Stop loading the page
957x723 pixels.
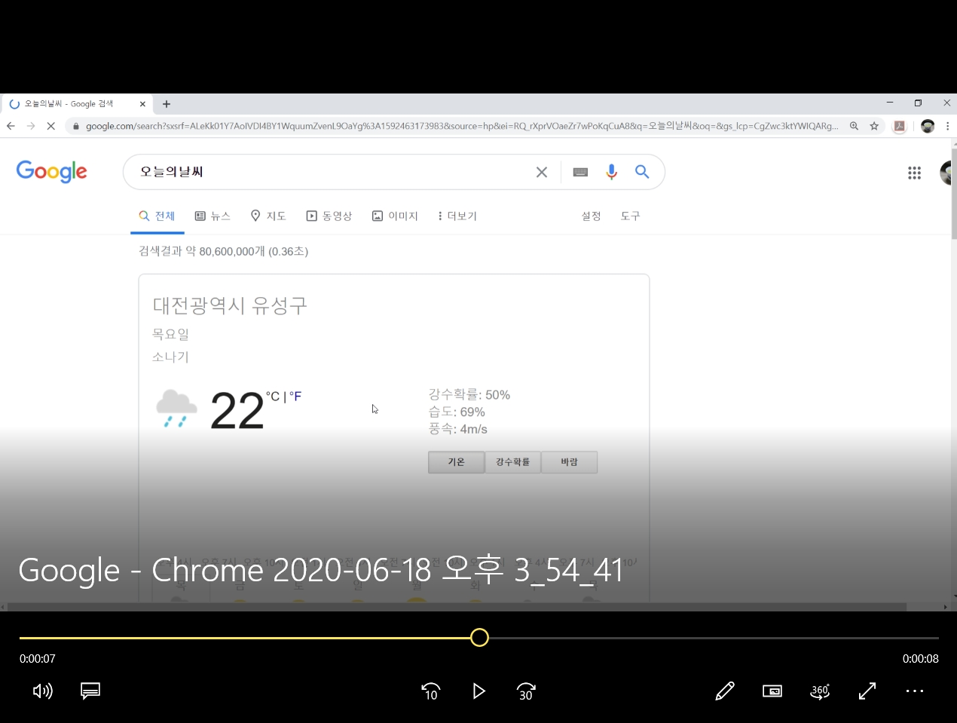[x=50, y=126]
